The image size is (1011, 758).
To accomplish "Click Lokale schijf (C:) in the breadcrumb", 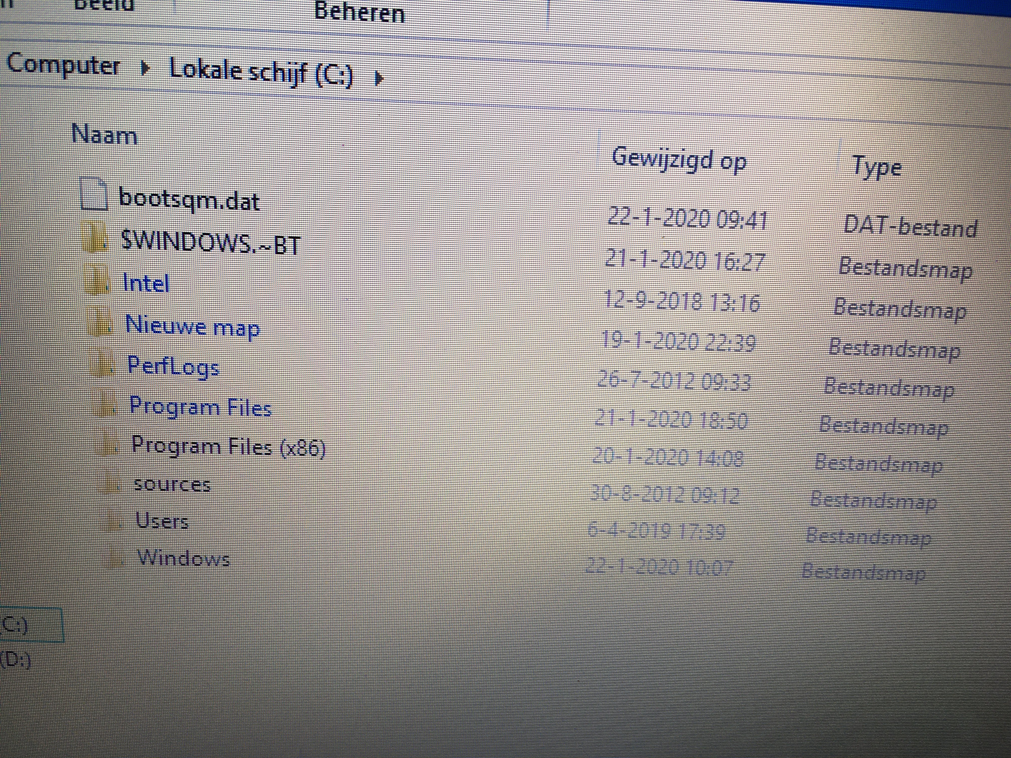I will pyautogui.click(x=262, y=73).
